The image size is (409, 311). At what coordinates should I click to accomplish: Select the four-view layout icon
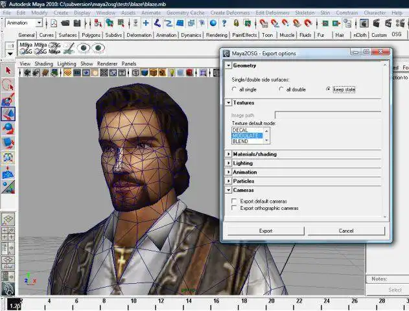pos(8,235)
